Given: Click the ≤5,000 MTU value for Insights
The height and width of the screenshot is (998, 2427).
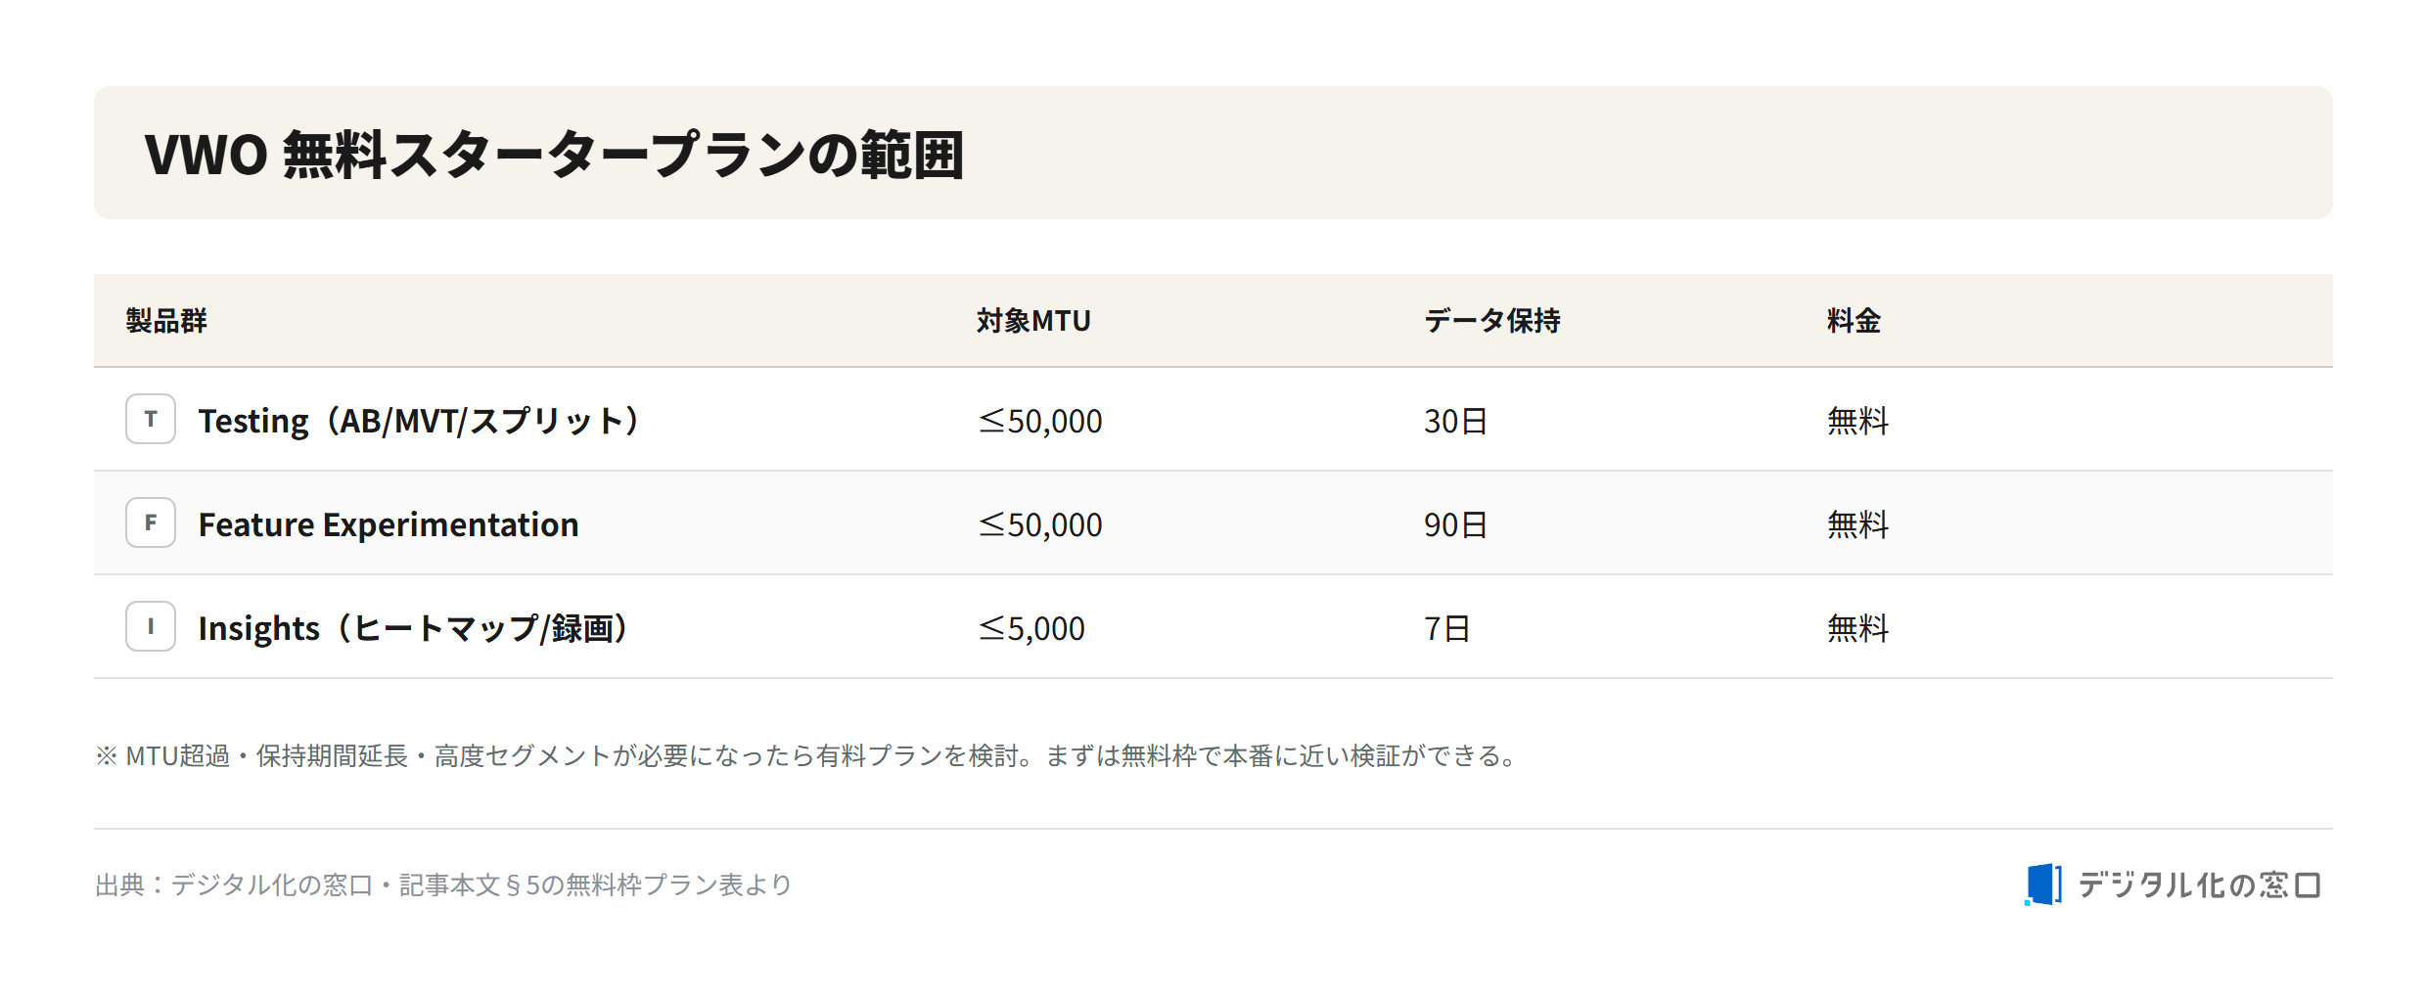Looking at the screenshot, I should click(x=1032, y=628).
